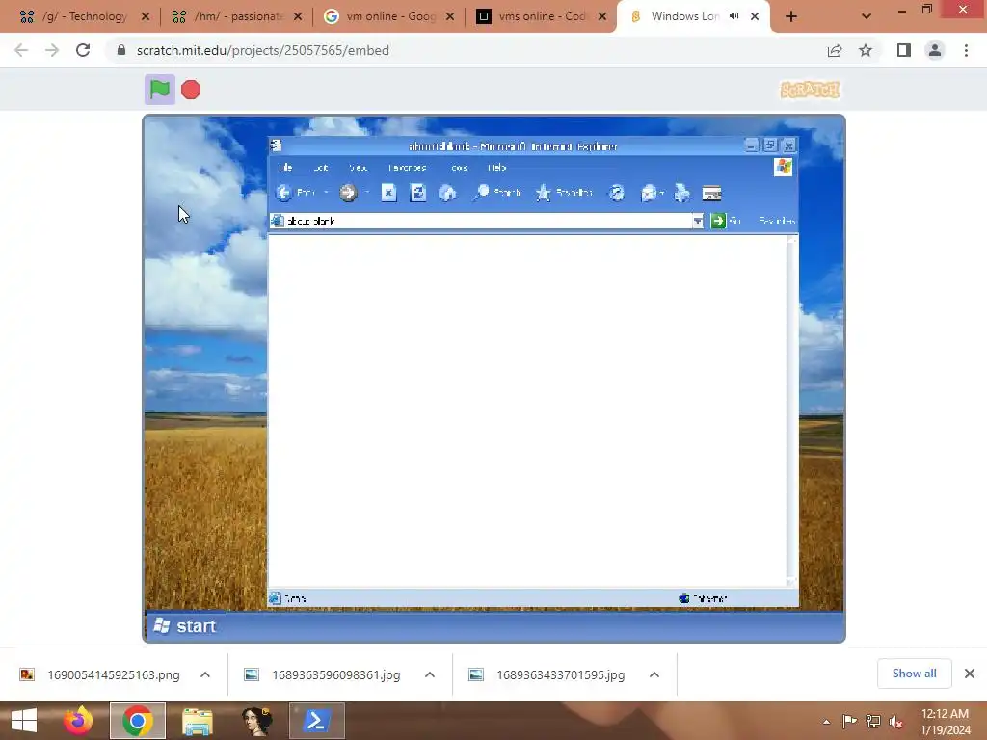Click the share this page icon
The height and width of the screenshot is (740, 987).
coord(835,50)
